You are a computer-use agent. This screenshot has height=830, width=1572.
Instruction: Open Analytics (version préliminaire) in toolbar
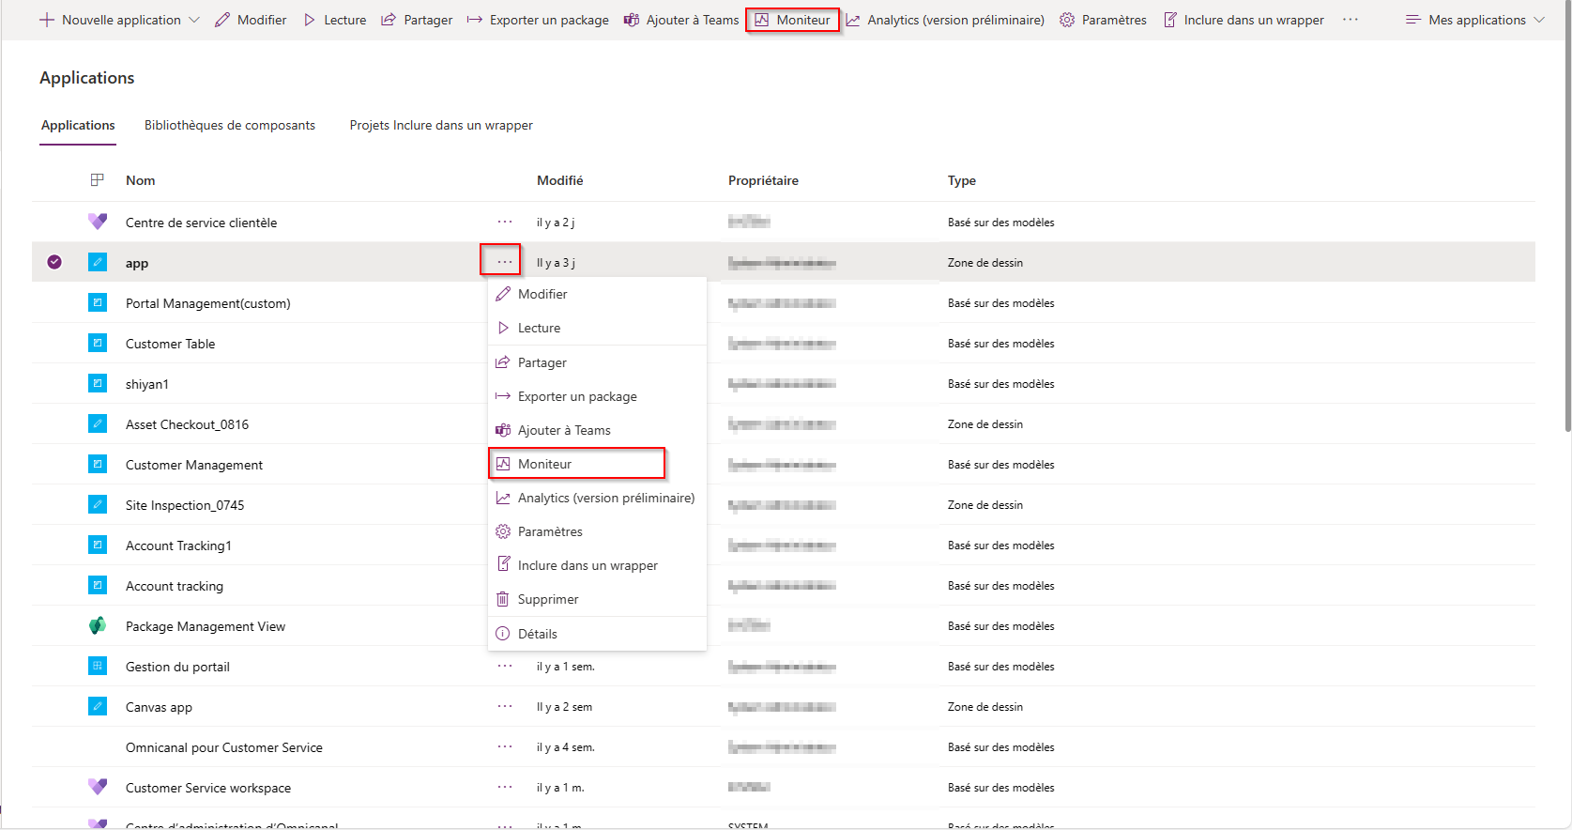pos(945,20)
